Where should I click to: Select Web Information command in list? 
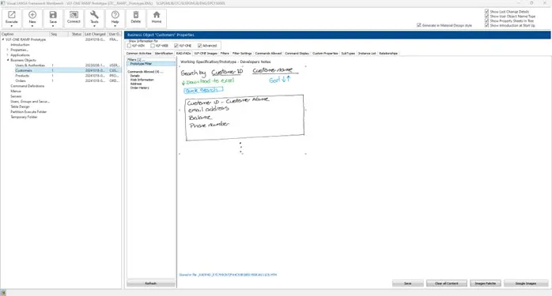pyautogui.click(x=142, y=80)
